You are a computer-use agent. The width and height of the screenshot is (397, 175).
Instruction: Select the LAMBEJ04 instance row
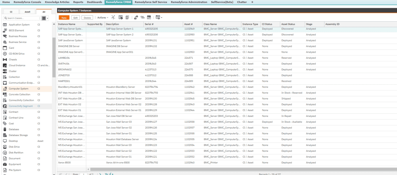pyautogui.click(x=227, y=58)
